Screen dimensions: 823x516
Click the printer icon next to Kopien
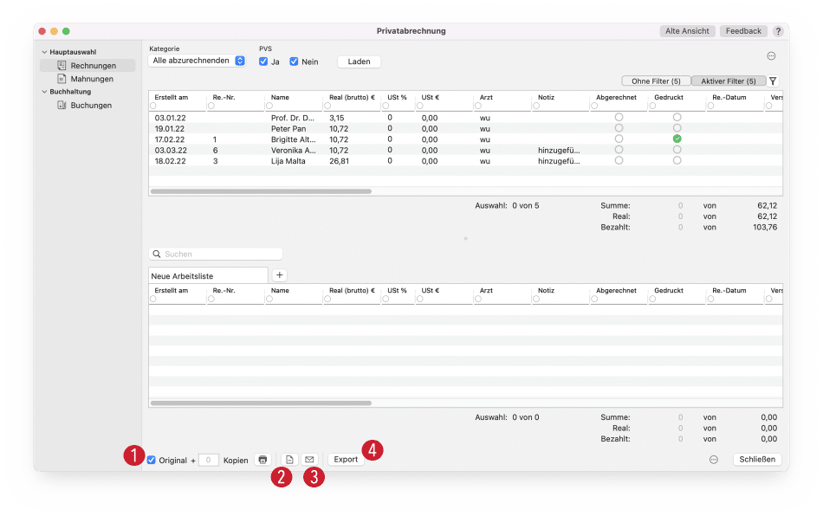click(x=262, y=460)
